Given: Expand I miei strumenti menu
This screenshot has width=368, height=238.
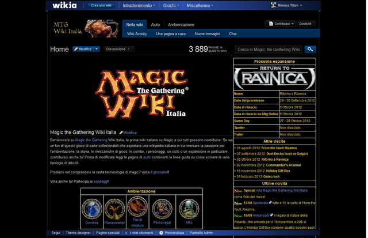Looking at the screenshot, I should point(139,233).
